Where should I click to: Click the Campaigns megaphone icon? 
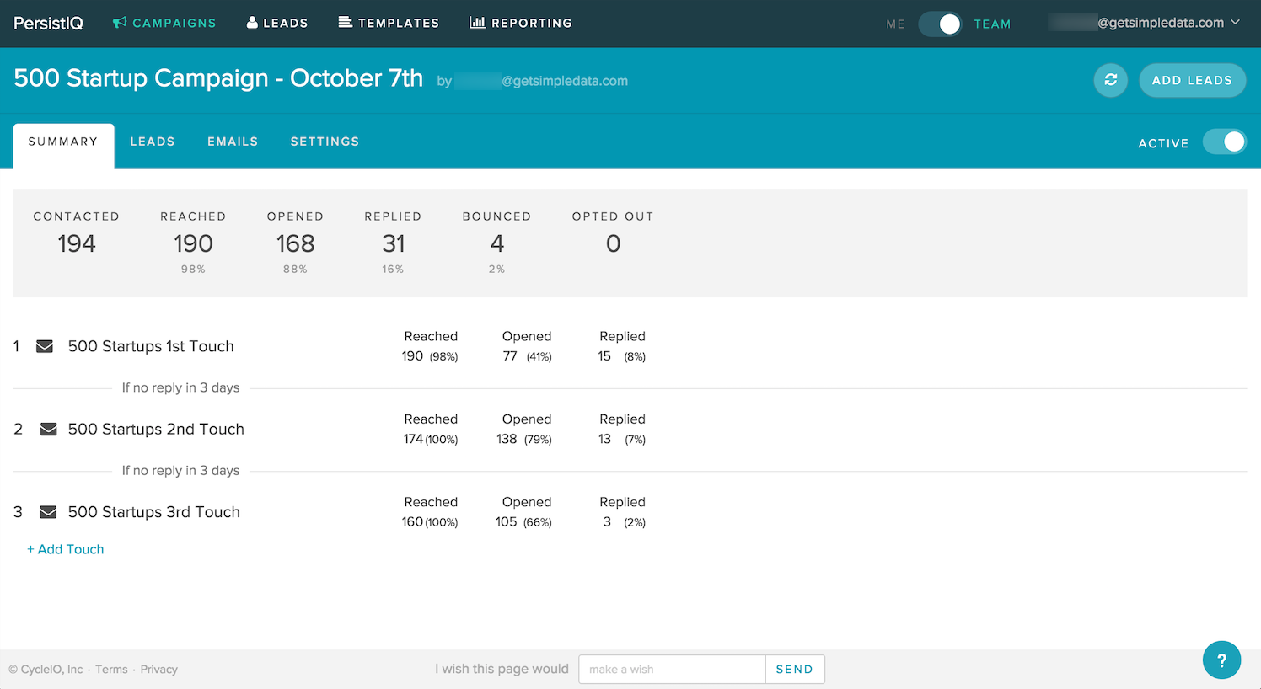(x=120, y=23)
